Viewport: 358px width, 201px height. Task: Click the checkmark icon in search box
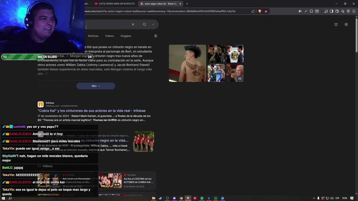pyautogui.click(x=153, y=24)
